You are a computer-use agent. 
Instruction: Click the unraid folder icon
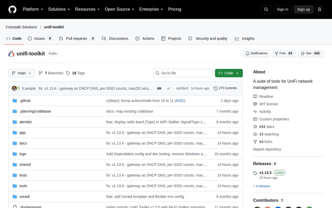point(15,197)
